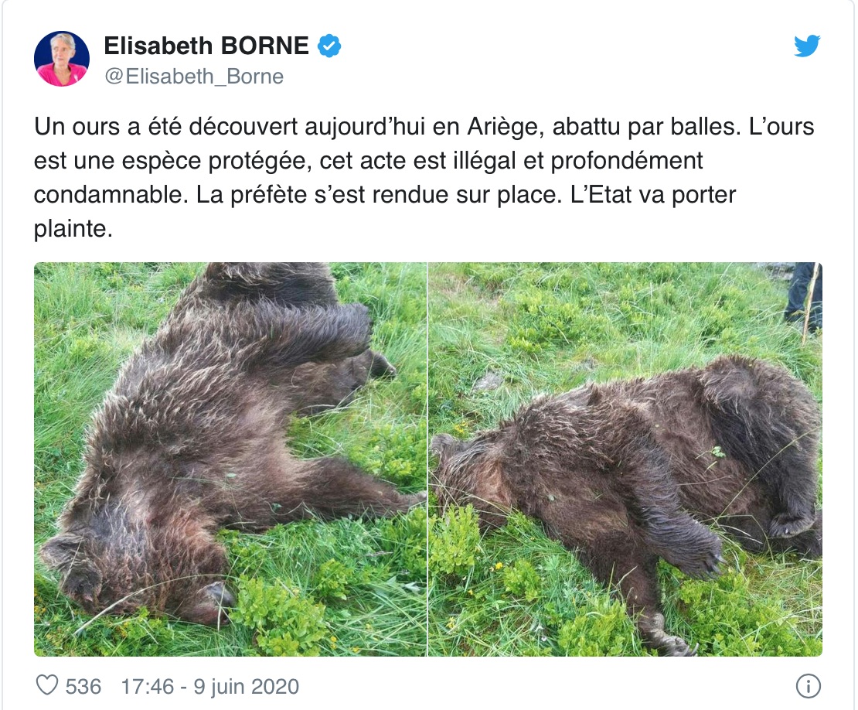Open the 17:46 - 9 juin 2020 timestamp

click(210, 687)
